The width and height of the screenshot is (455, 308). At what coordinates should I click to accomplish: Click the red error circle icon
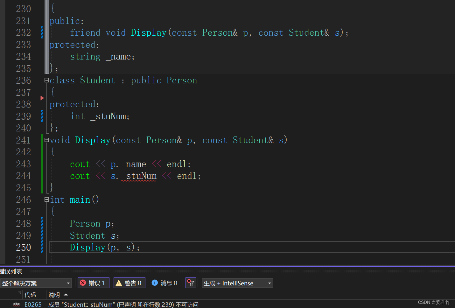coord(83,283)
